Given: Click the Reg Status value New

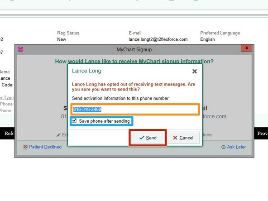Looking at the screenshot, I should click(x=62, y=39).
